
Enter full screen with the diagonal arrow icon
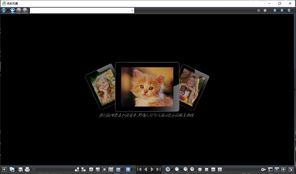click(291, 170)
